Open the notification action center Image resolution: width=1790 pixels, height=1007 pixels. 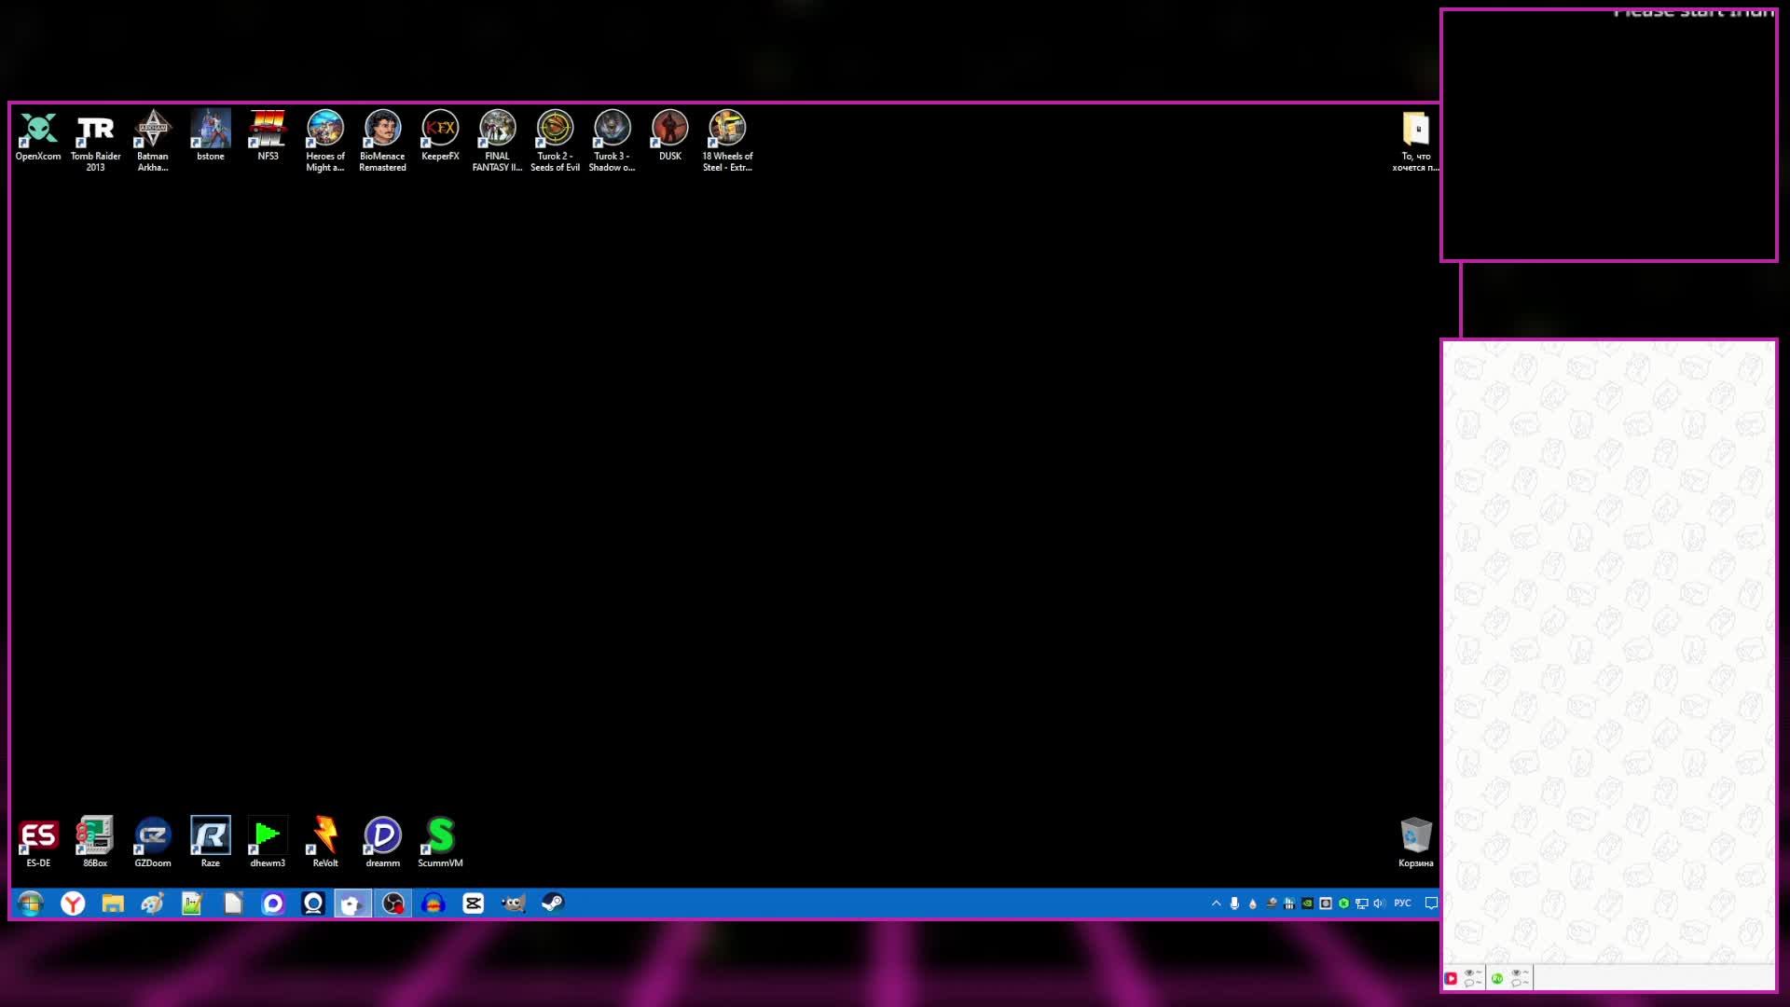(1431, 903)
